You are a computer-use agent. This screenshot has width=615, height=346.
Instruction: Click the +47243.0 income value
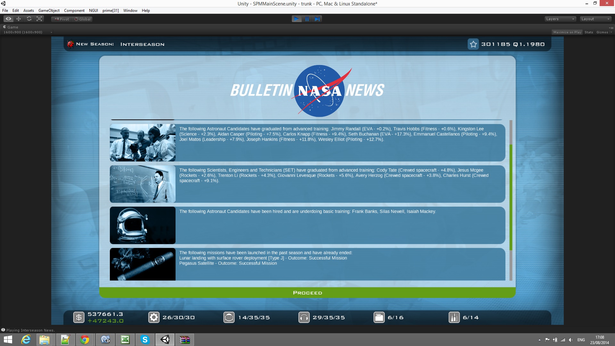(105, 321)
